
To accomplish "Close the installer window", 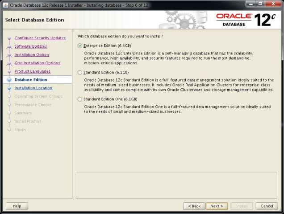I will coord(273,4).
